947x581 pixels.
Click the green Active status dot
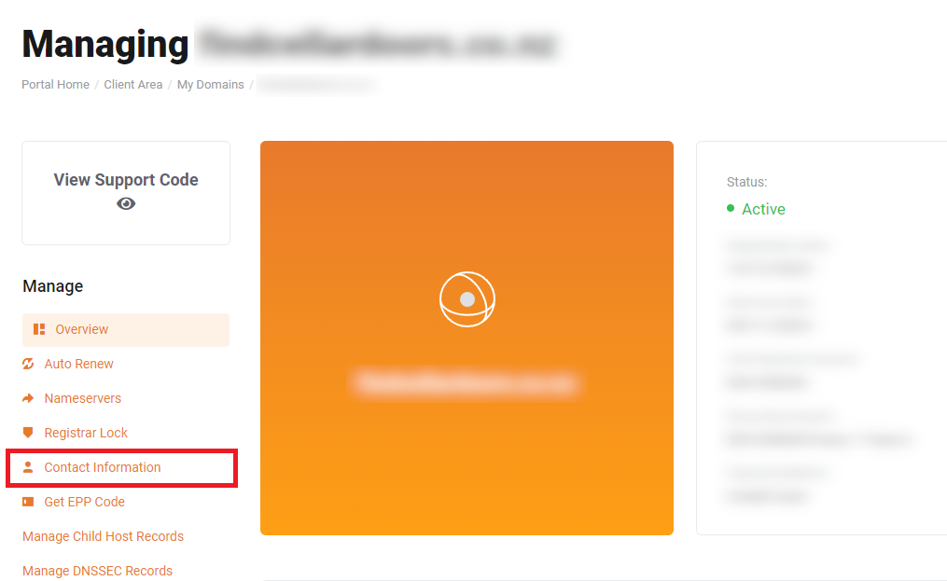pos(731,208)
